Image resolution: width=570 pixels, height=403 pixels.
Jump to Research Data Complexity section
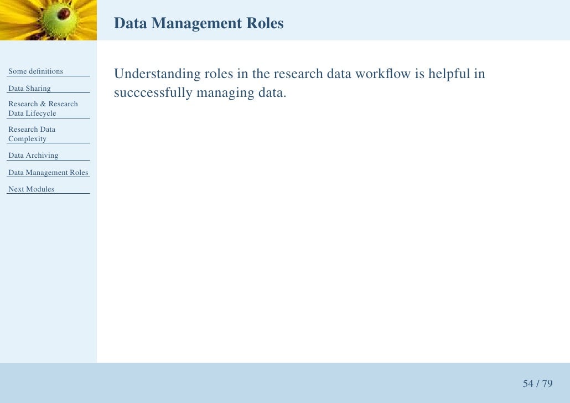click(32, 134)
